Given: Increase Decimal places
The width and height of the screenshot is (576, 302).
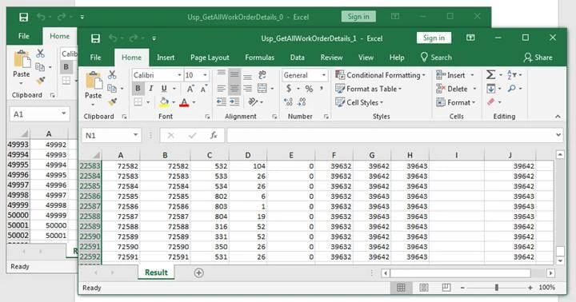Looking at the screenshot, I should point(288,101).
